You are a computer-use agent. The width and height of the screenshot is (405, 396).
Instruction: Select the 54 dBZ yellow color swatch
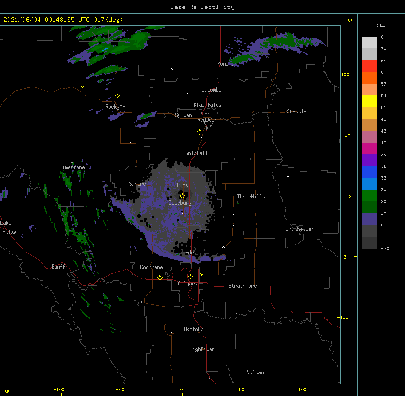click(369, 101)
